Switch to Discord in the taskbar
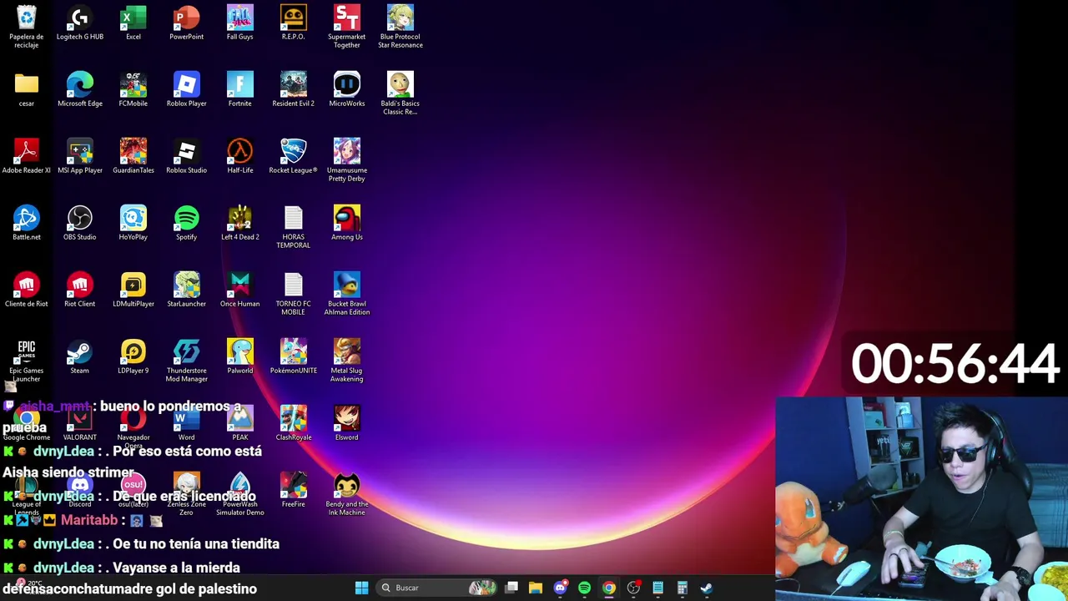The width and height of the screenshot is (1068, 601). 560,588
